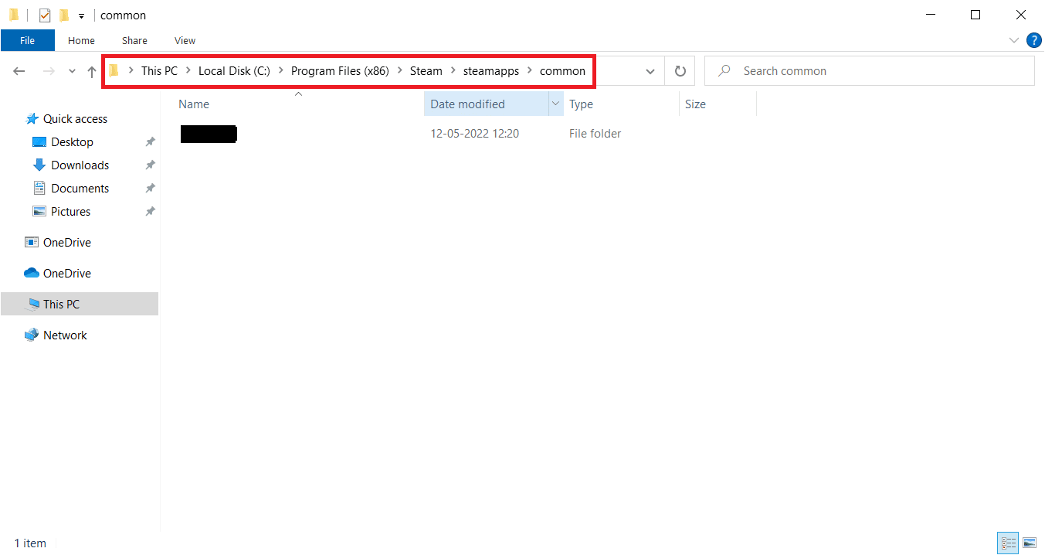Open Pictures in navigation pane
1045x555 pixels.
coord(70,212)
